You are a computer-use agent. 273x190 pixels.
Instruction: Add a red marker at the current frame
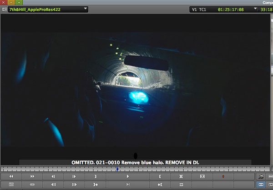pyautogui.click(x=223, y=176)
